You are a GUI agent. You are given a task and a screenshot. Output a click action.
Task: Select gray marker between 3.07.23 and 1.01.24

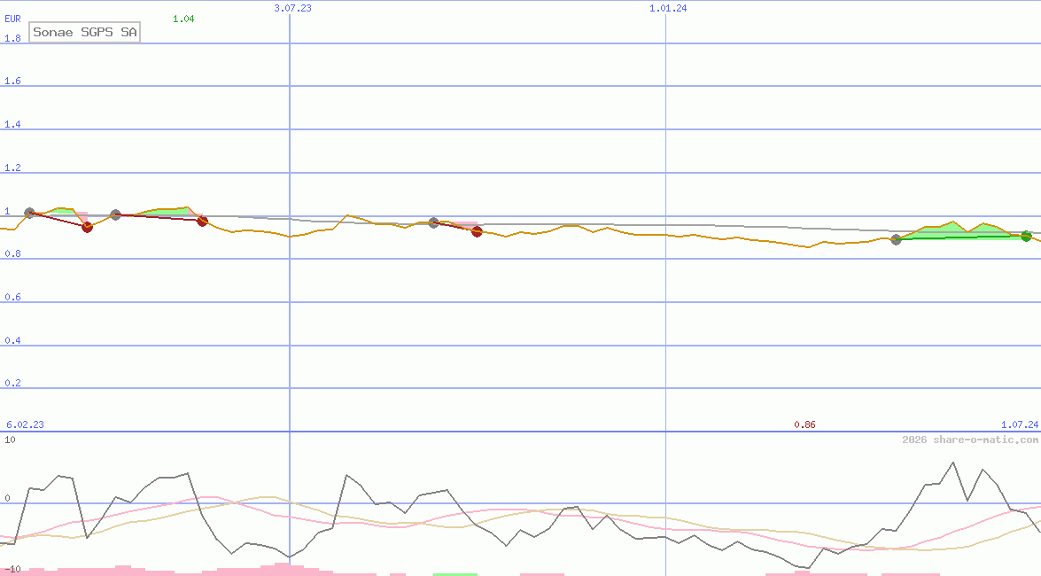point(433,222)
